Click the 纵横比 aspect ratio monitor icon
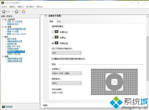The width and height of the screenshot is (149, 110). click(57, 32)
